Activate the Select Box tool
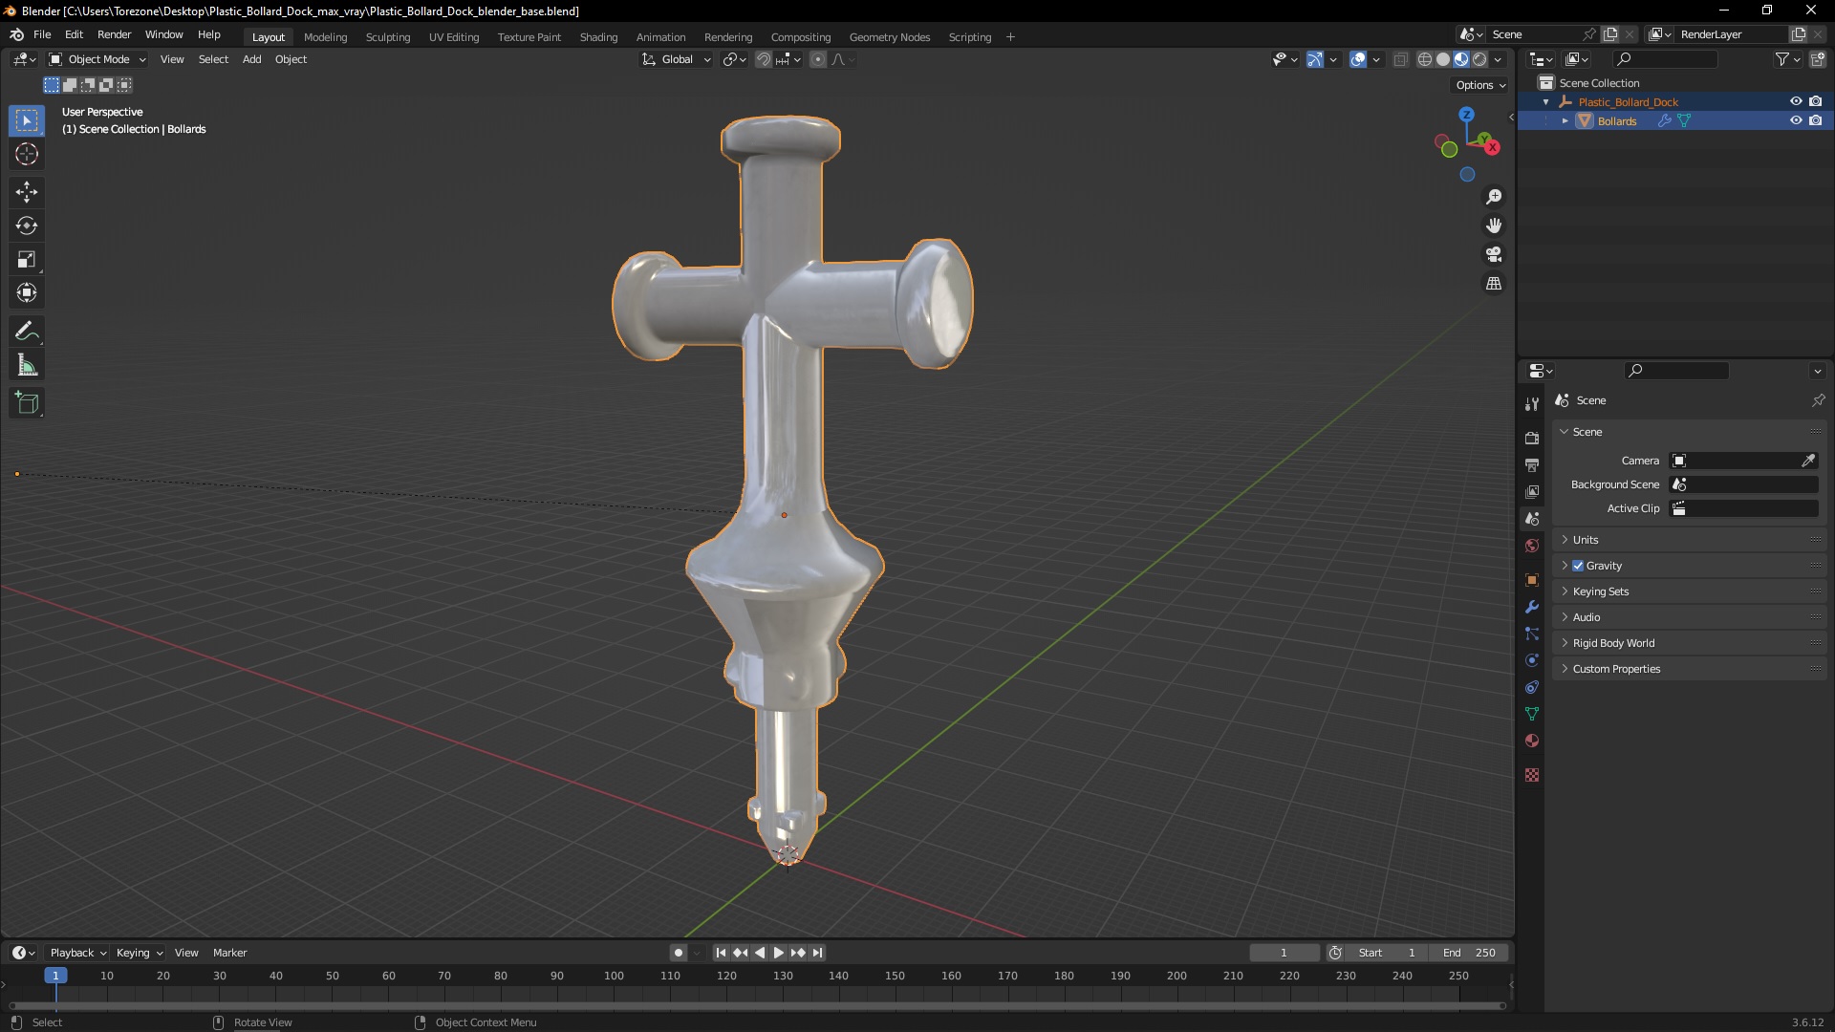 tap(27, 120)
